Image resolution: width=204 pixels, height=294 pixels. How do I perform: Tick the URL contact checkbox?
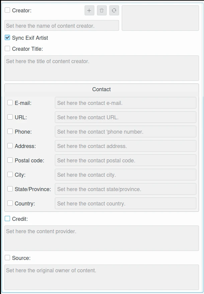click(10, 117)
